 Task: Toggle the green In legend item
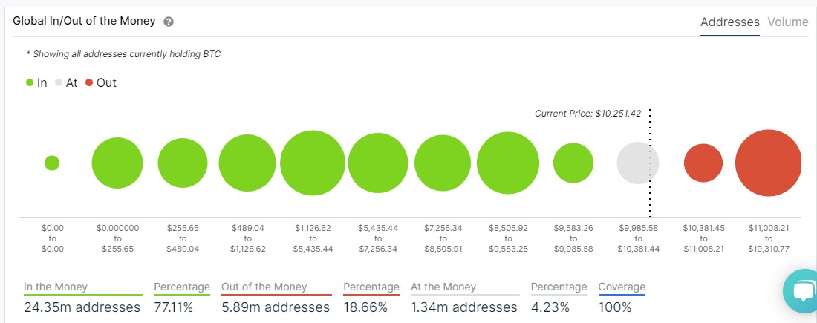(36, 83)
